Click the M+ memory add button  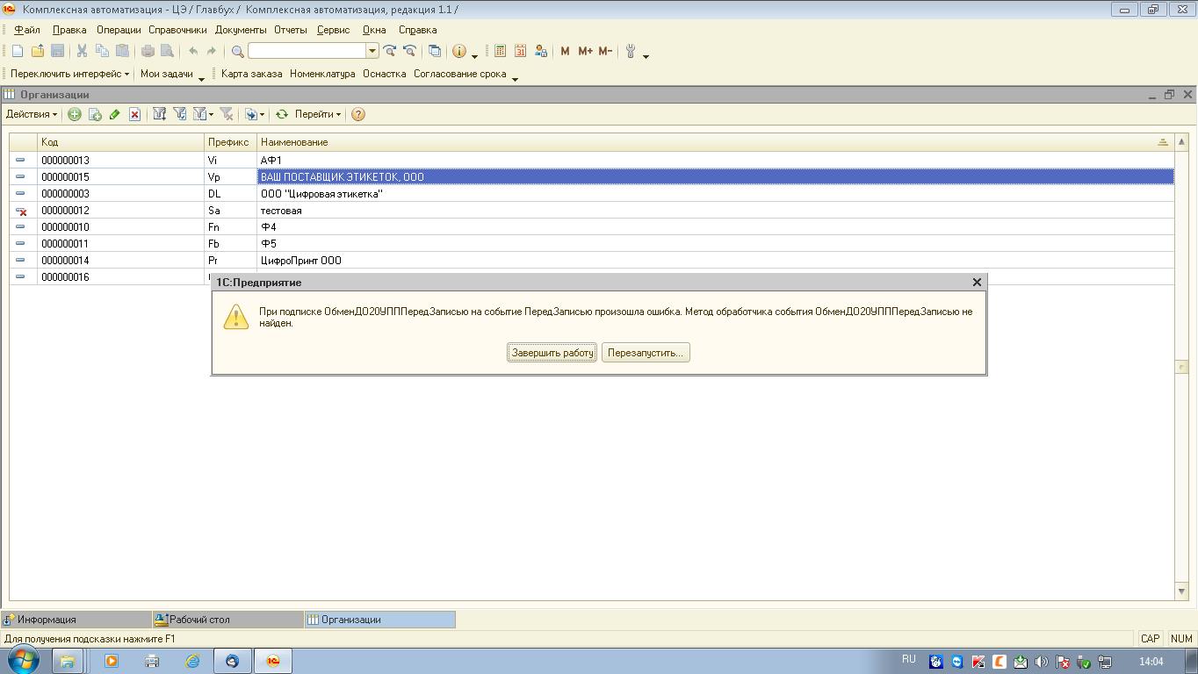coord(585,51)
